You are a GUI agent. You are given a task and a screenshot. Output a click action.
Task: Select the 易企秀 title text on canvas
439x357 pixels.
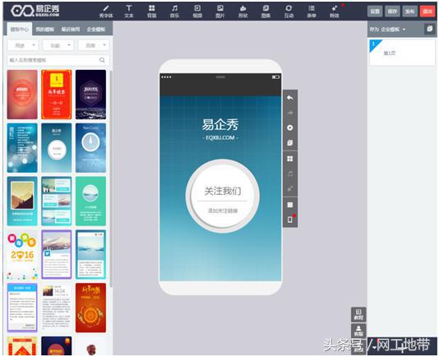(x=220, y=124)
